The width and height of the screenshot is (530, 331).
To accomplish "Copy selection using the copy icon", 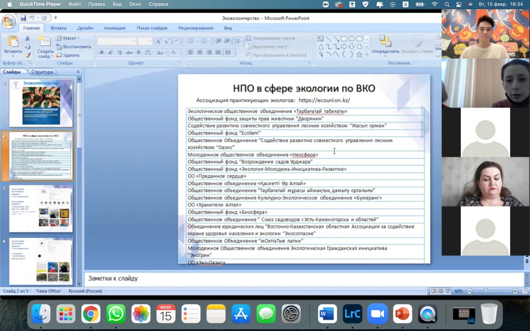I will click(x=27, y=47).
